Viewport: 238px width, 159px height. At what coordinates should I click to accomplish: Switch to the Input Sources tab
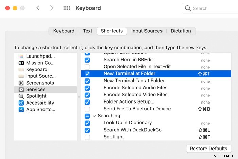(147, 31)
